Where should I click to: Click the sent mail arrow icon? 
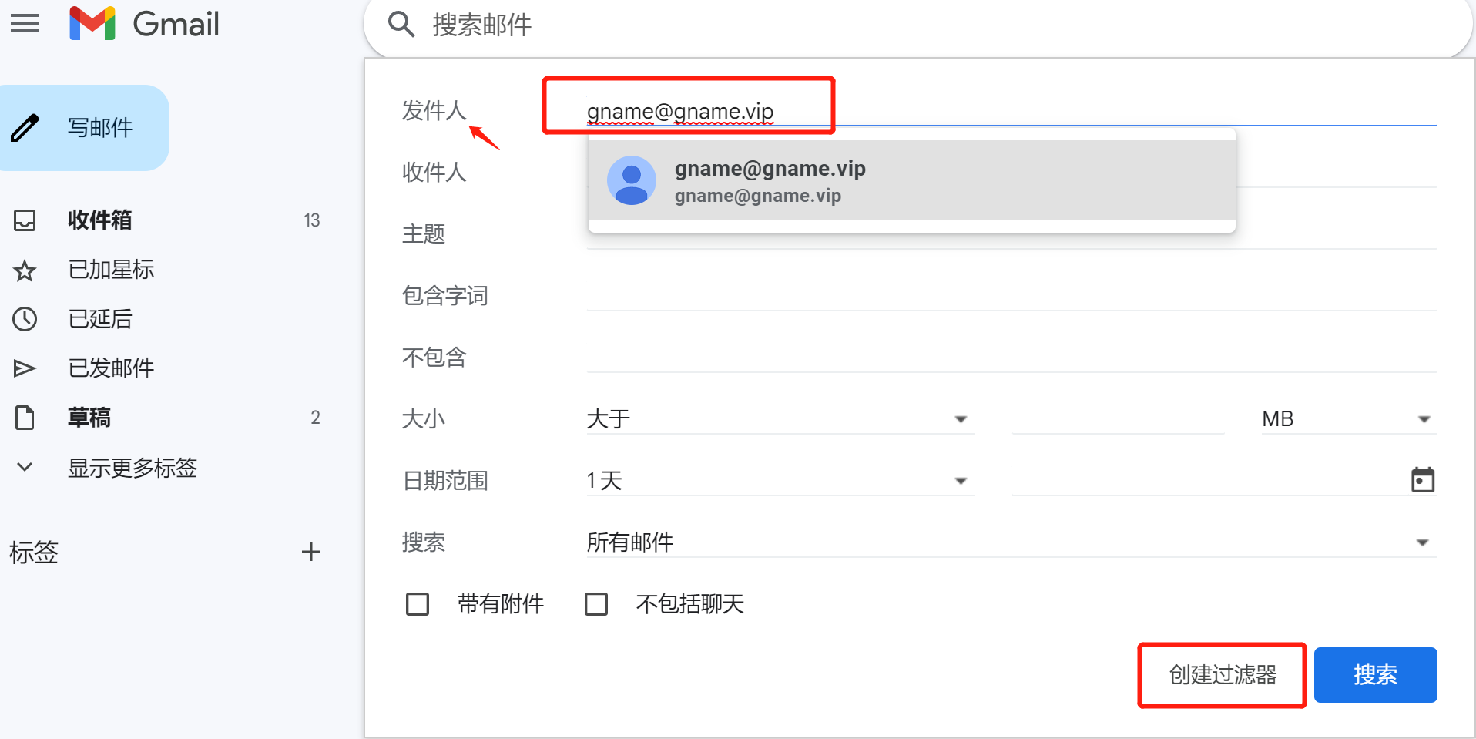pyautogui.click(x=25, y=368)
